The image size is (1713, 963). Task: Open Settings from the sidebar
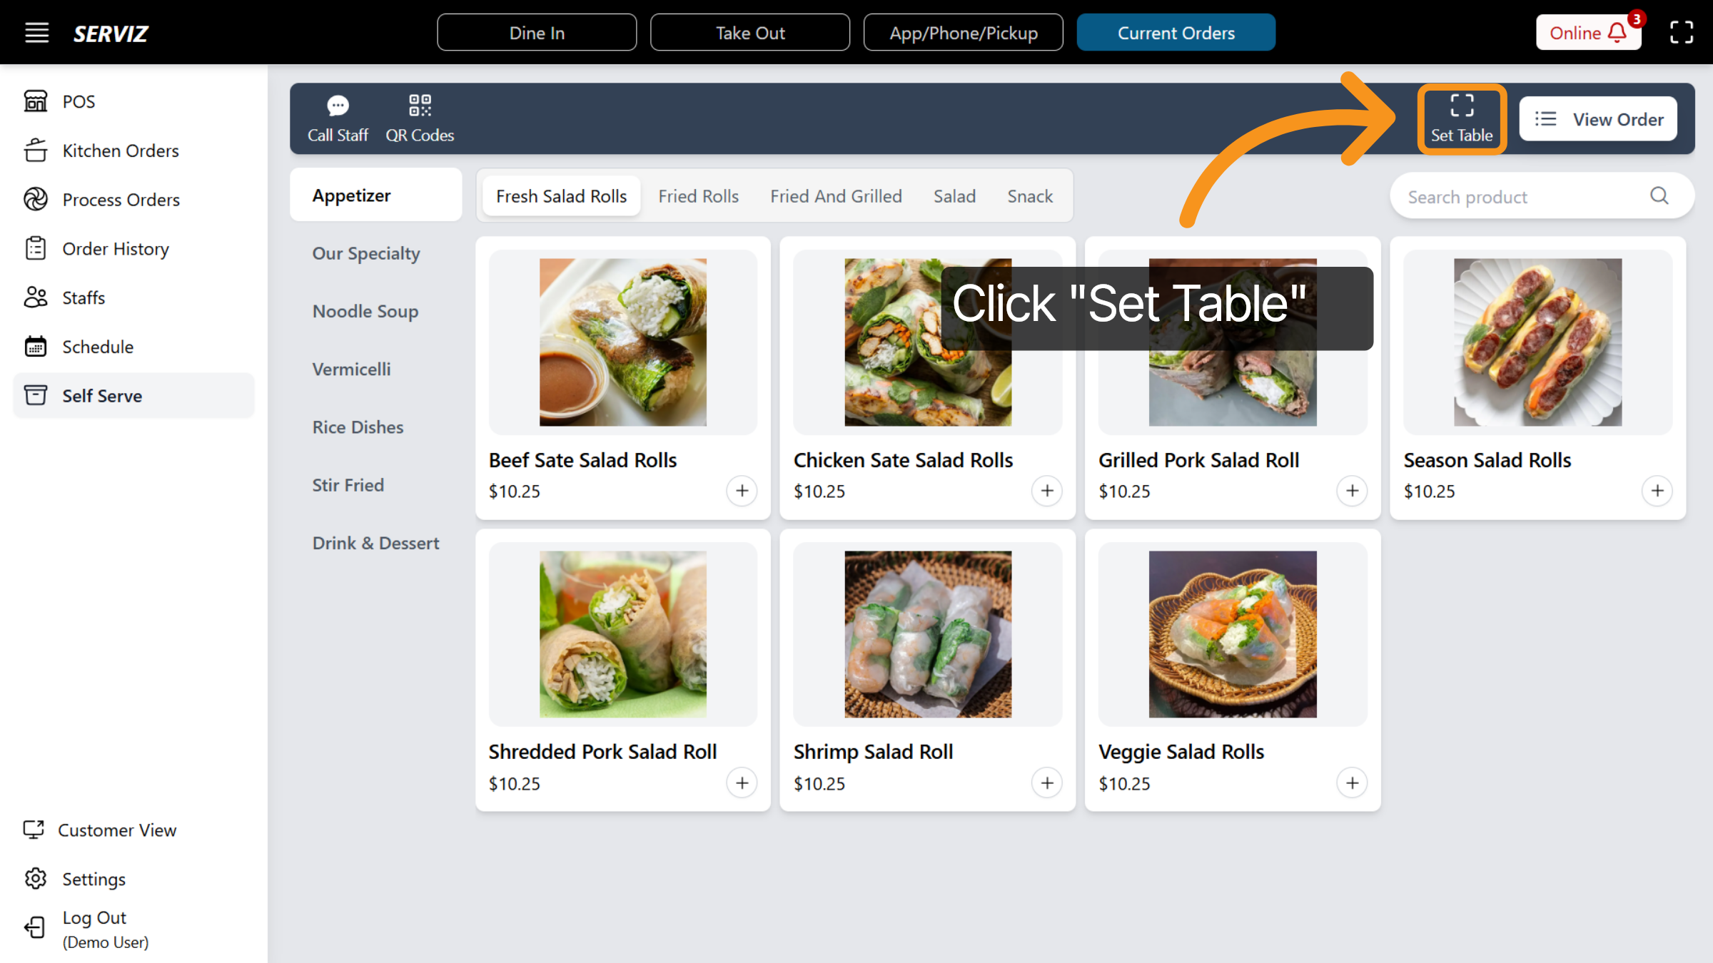click(x=94, y=879)
